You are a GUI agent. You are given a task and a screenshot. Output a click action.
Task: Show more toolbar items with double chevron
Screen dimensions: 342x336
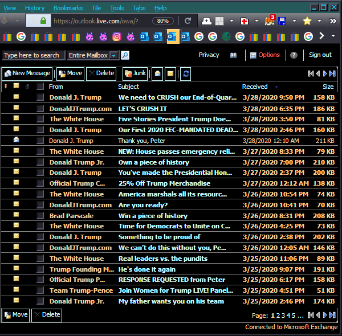pos(333,21)
